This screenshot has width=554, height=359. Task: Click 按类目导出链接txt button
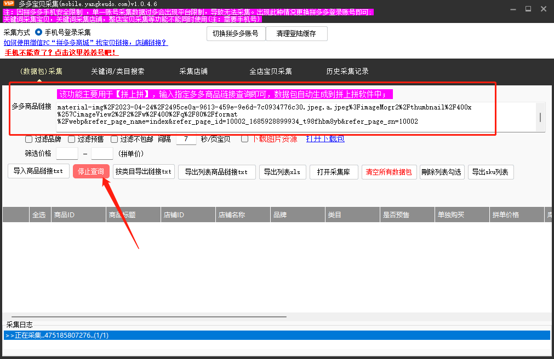(x=144, y=171)
